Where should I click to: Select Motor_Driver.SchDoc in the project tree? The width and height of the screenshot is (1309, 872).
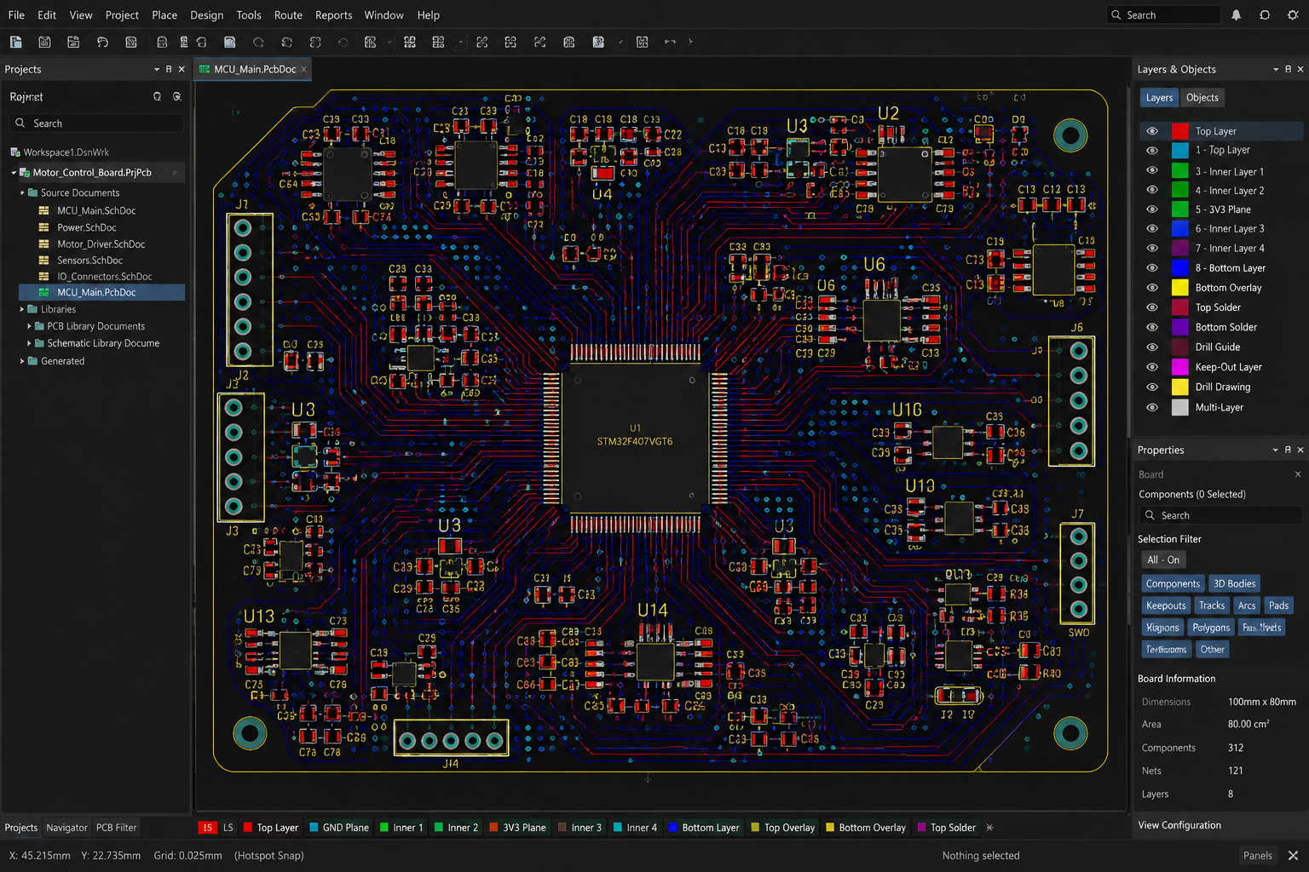tap(101, 244)
